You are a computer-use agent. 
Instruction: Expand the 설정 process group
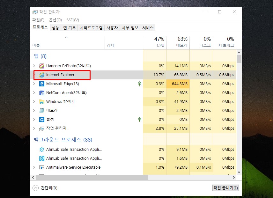click(34, 119)
